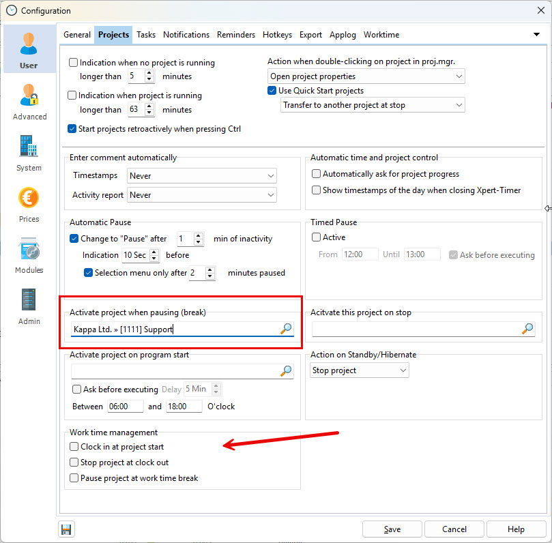Enable Clock in at project start
The height and width of the screenshot is (543, 552).
click(74, 447)
